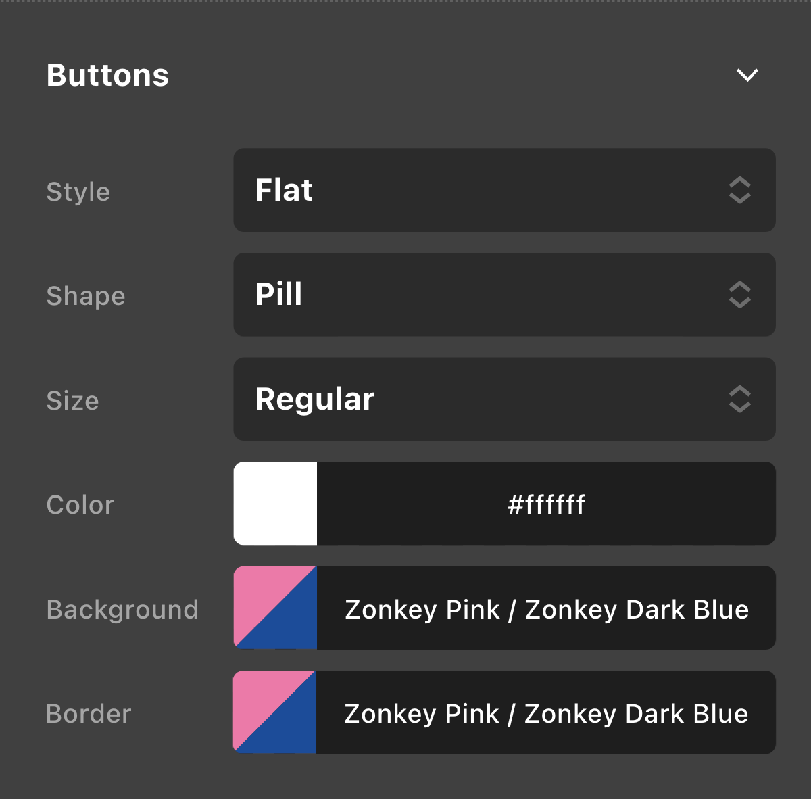Click the Background label

[122, 610]
